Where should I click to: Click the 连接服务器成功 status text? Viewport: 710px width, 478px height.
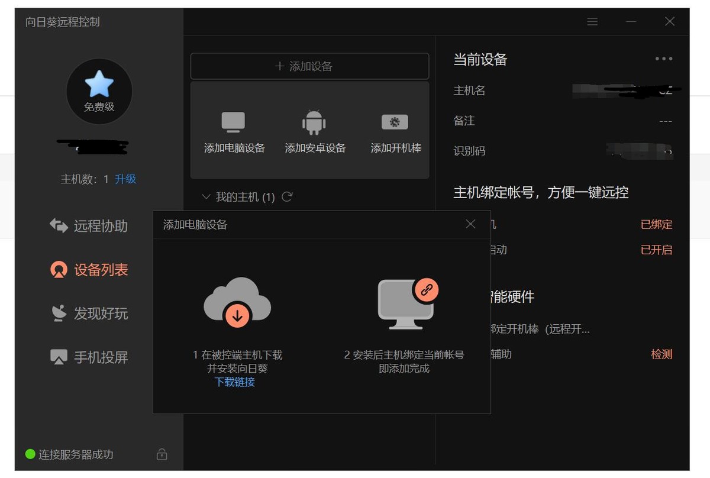coord(76,454)
